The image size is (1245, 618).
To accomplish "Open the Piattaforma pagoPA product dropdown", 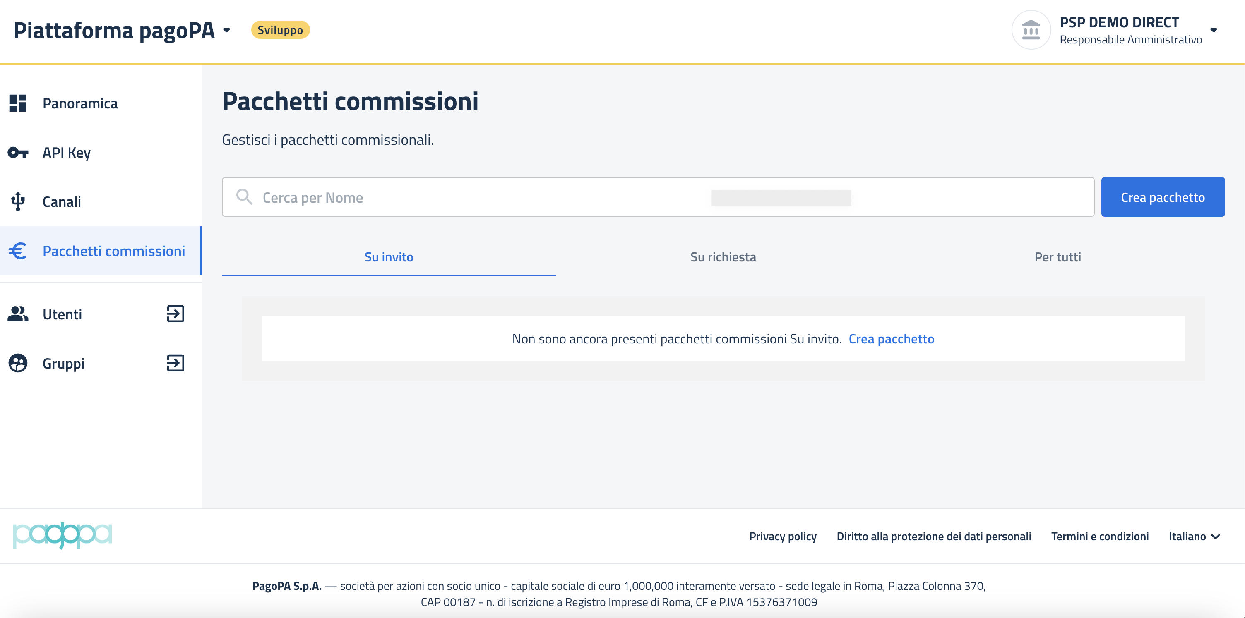I will 227,31.
